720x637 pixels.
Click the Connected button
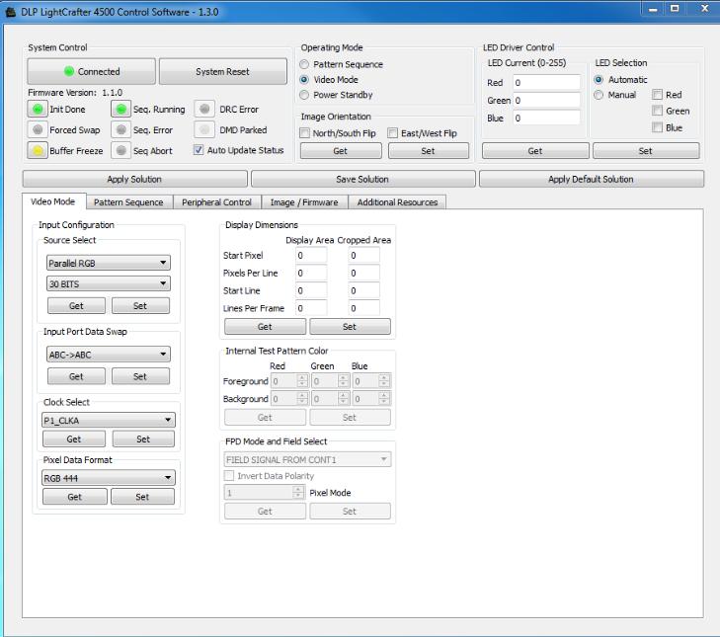pyautogui.click(x=92, y=72)
